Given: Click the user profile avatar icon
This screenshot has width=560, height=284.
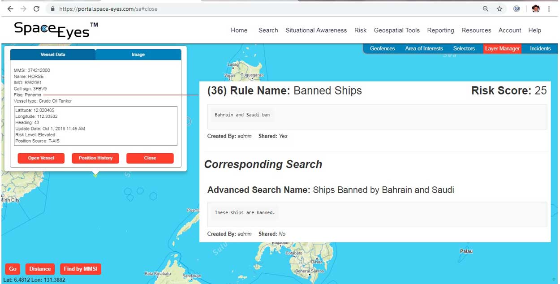Looking at the screenshot, I should point(536,9).
